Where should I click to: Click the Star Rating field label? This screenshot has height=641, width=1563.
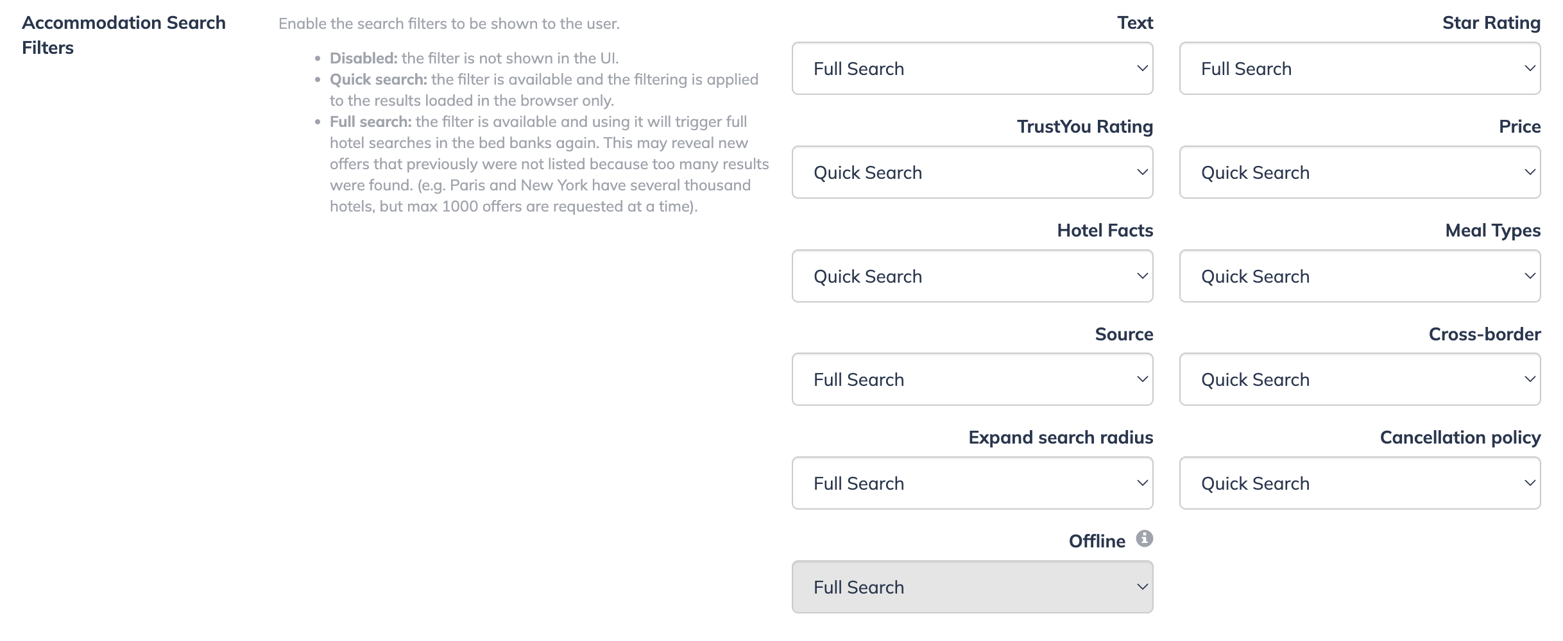1491,23
